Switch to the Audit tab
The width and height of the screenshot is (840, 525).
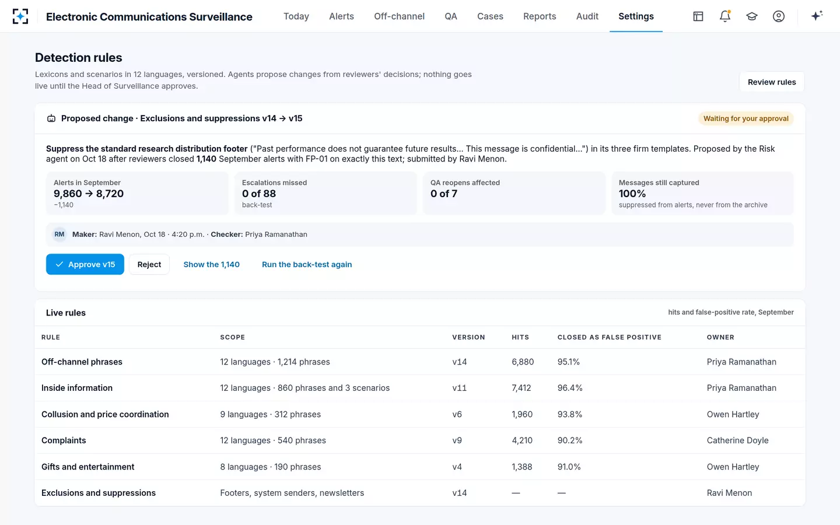[x=587, y=16]
